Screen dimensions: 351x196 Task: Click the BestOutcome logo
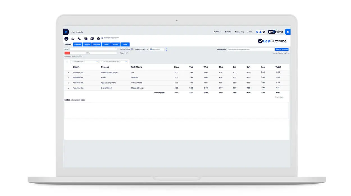[272, 41]
